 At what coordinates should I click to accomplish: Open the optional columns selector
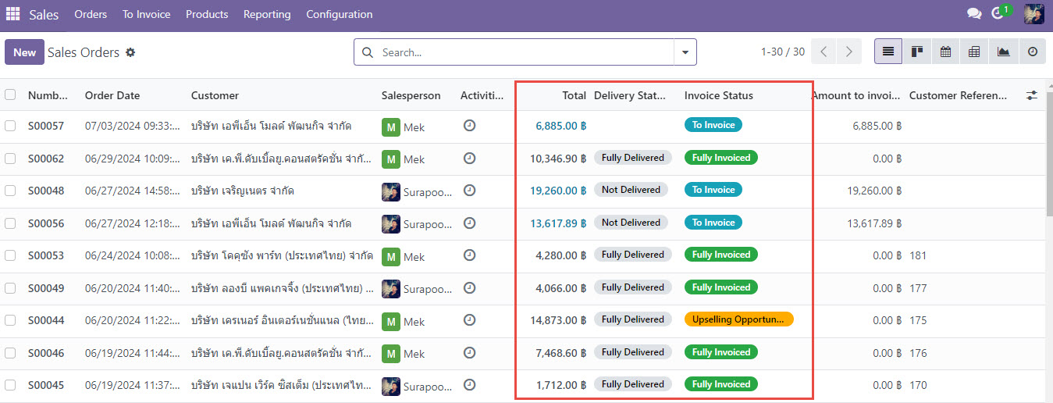(x=1032, y=95)
